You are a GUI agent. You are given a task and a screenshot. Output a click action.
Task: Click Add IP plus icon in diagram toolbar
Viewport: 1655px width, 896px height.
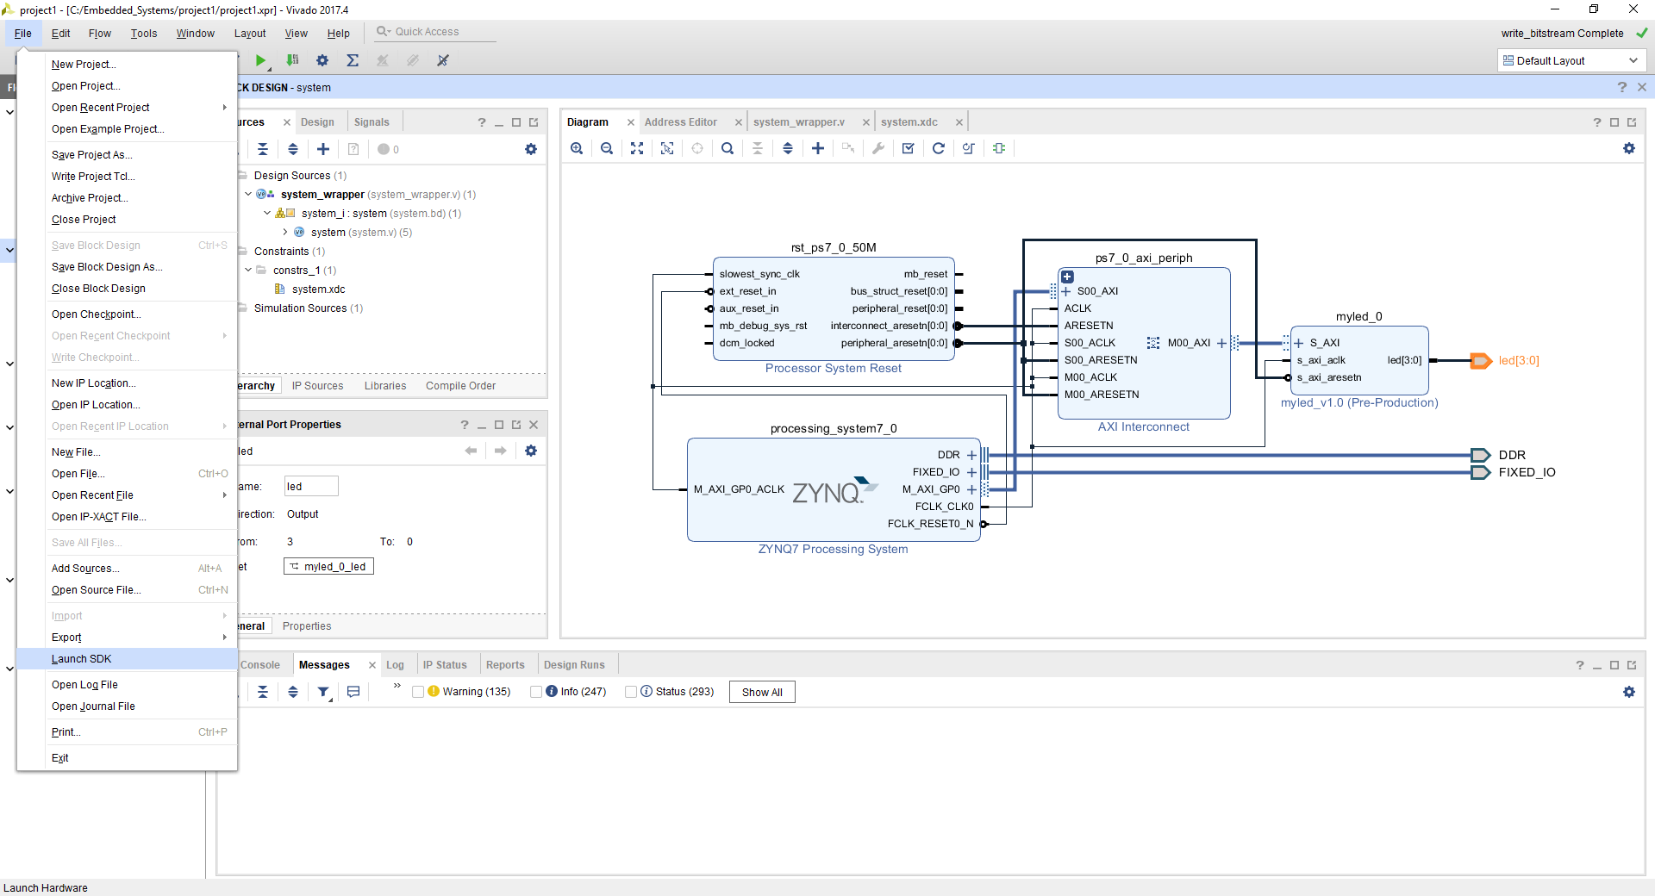(818, 148)
